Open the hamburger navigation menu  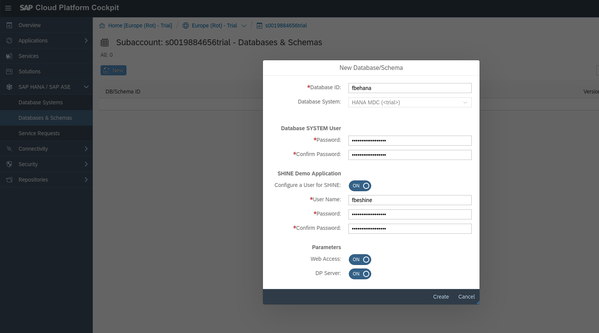coord(8,8)
